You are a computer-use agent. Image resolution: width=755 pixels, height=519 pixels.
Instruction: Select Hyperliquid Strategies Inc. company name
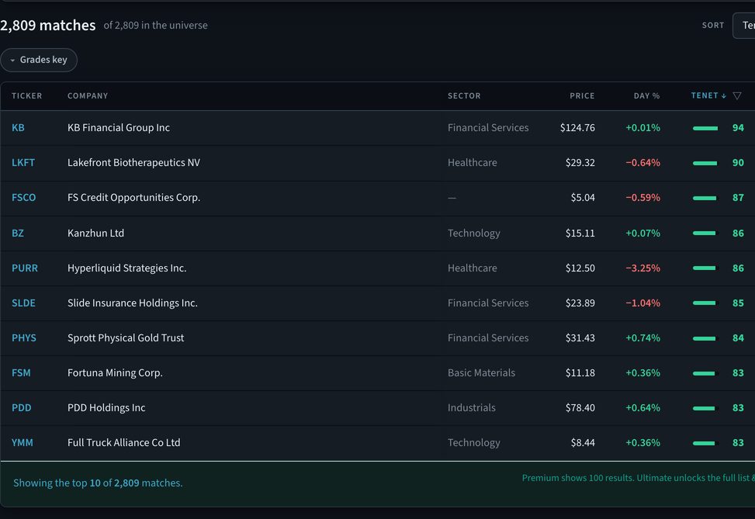pos(127,268)
